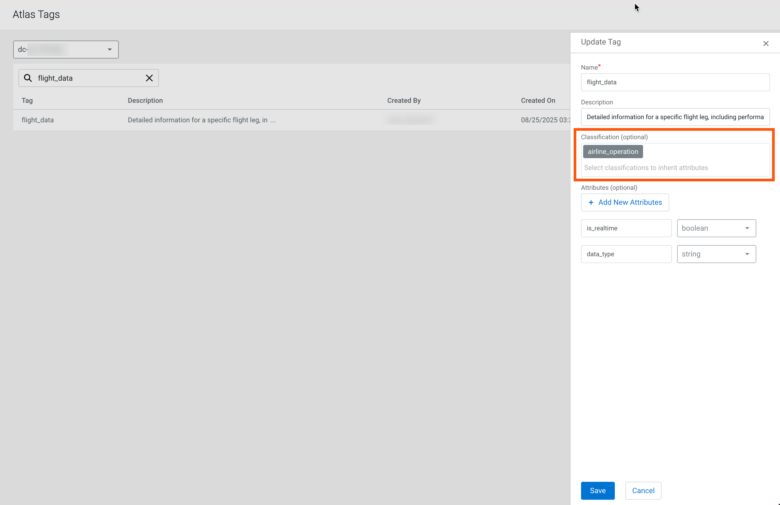Select the airline_operation classification chip

pos(612,152)
